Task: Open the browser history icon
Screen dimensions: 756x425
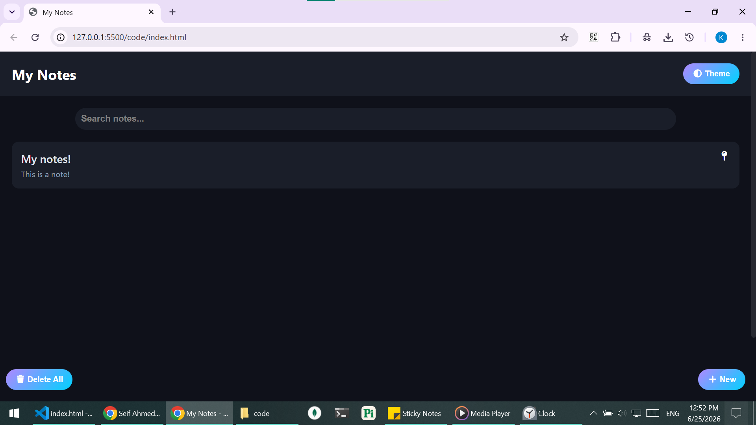Action: tap(689, 37)
